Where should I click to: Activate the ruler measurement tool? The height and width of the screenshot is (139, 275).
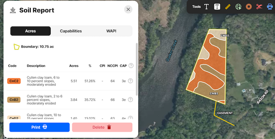pos(228,7)
